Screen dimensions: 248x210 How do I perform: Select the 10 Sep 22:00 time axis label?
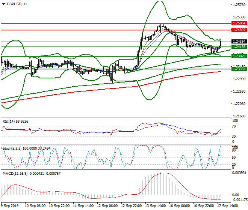tap(59, 206)
